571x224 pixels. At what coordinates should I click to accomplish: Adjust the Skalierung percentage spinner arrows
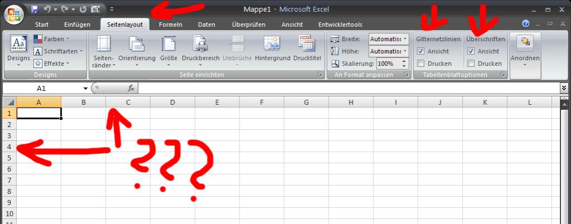tap(404, 64)
